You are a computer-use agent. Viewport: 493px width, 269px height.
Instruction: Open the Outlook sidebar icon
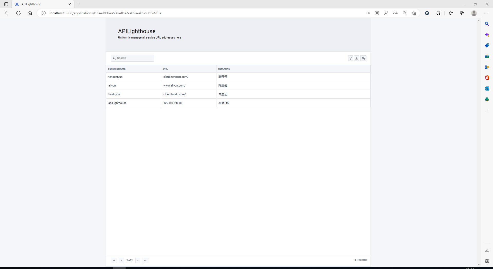click(x=487, y=89)
